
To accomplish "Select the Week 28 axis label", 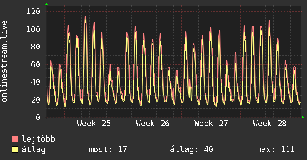I will (270, 124).
